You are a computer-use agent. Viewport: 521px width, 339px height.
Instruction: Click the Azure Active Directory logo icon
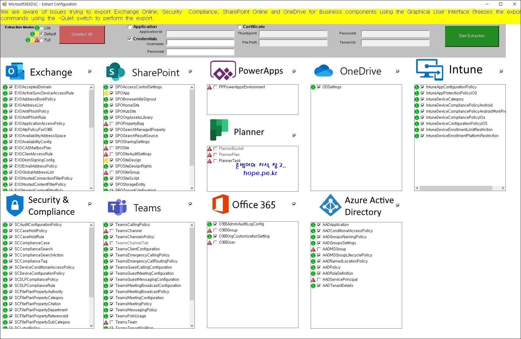[330, 205]
